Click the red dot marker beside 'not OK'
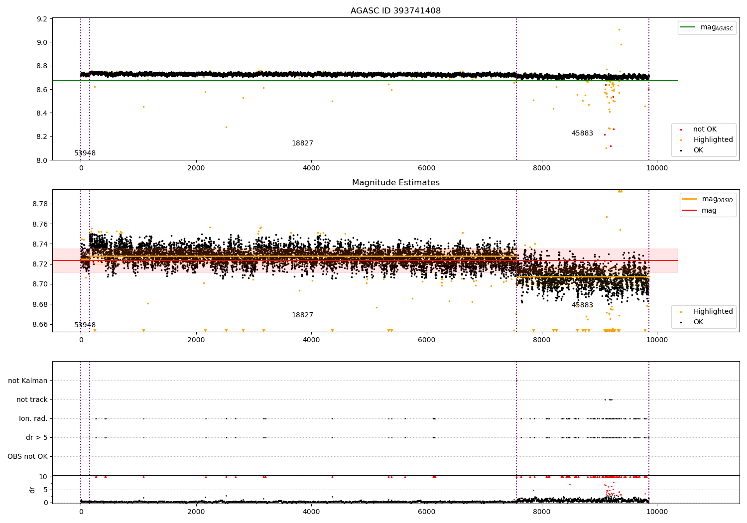This screenshot has width=747, height=523. [x=681, y=130]
